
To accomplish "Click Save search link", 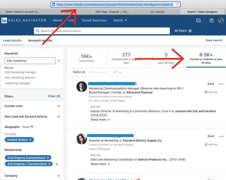I will (x=214, y=40).
